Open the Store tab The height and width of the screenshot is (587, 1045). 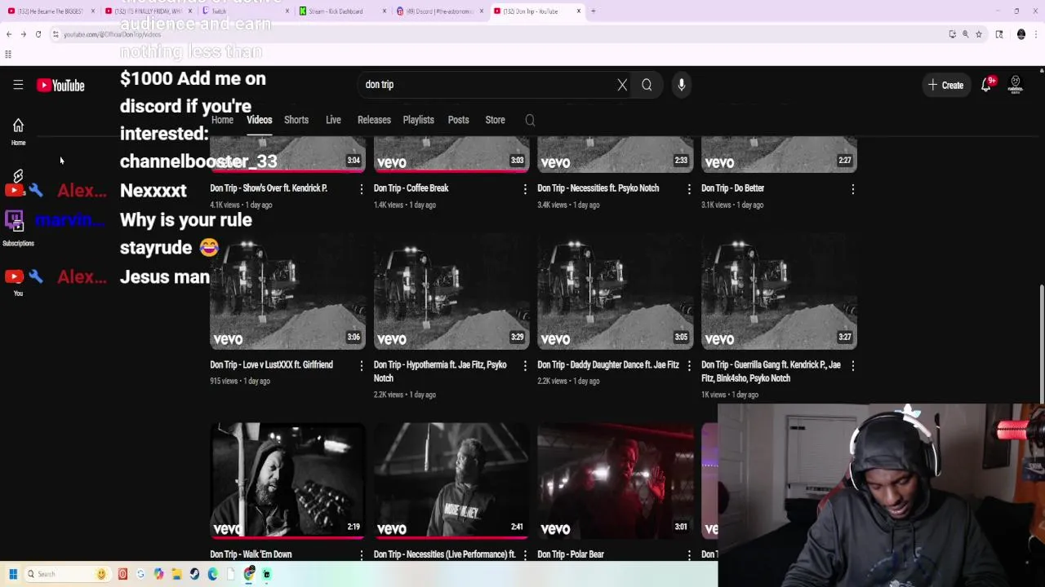(495, 120)
